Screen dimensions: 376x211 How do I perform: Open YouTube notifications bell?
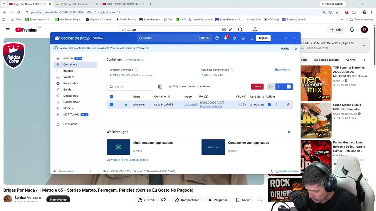click(352, 30)
